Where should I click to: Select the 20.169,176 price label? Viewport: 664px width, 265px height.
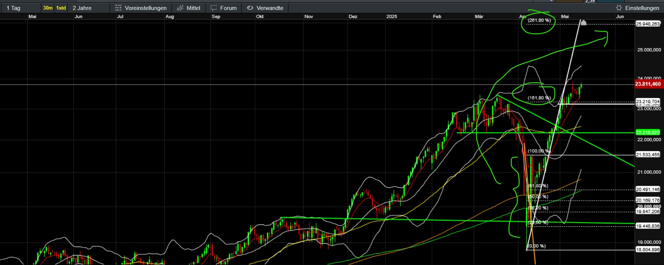coord(648,201)
